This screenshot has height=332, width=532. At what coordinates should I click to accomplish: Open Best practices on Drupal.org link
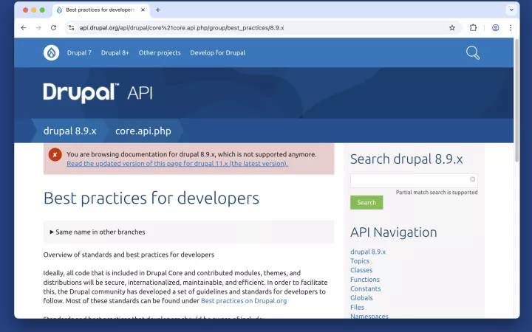pyautogui.click(x=244, y=301)
